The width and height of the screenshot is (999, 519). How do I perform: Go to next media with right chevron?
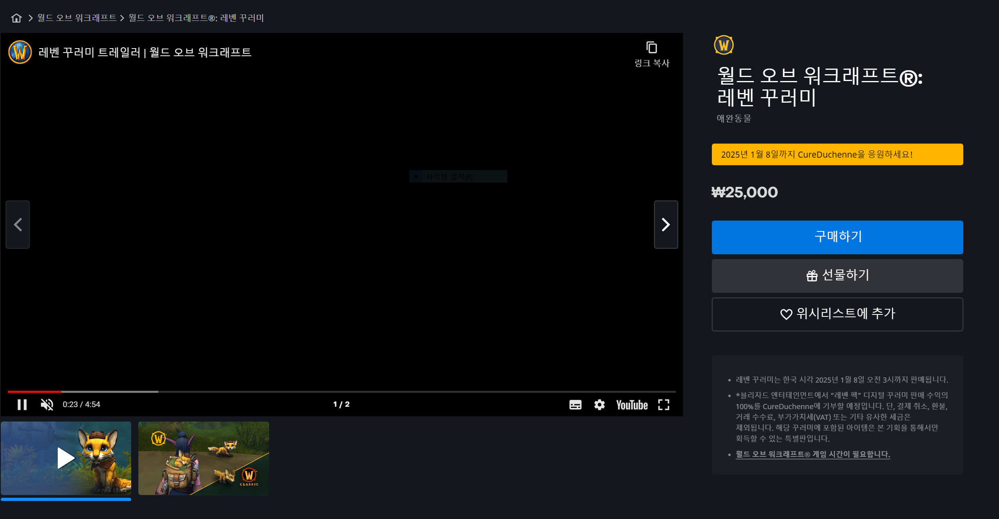666,225
